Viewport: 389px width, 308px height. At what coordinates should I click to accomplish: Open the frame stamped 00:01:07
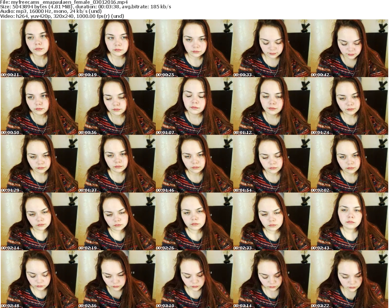click(194, 106)
